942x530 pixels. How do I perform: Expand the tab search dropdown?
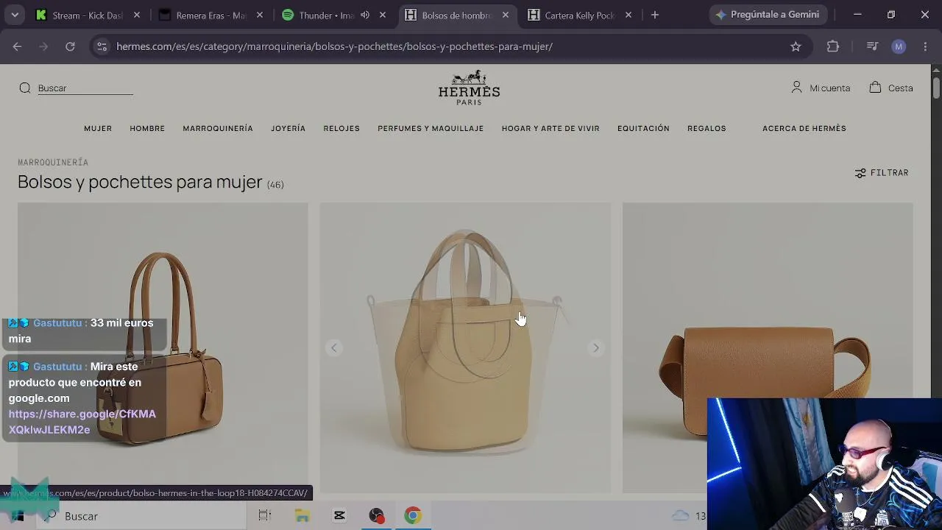coord(15,15)
